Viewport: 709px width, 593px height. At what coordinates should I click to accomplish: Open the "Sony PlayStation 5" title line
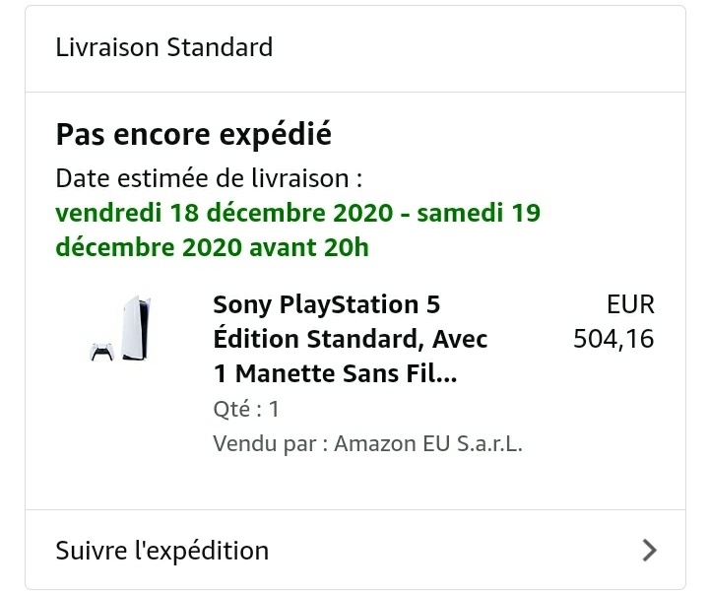tap(326, 303)
